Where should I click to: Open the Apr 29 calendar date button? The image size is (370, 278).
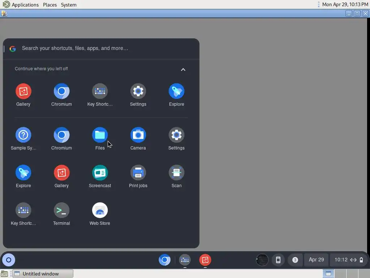point(316,260)
